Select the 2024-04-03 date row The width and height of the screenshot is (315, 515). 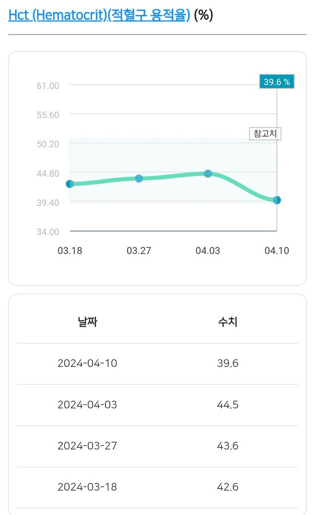(87, 405)
